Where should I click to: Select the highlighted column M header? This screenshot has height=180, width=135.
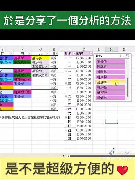pyautogui.click(x=111, y=49)
